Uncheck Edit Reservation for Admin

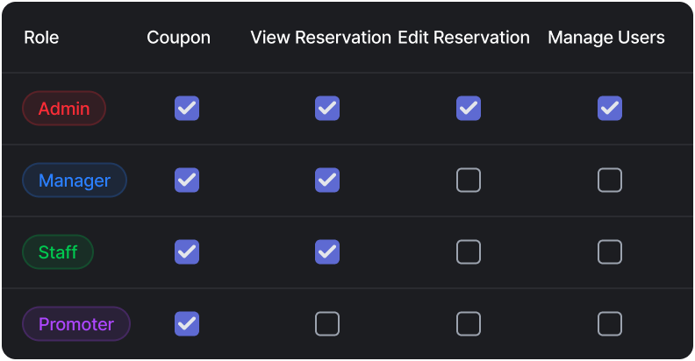(469, 109)
